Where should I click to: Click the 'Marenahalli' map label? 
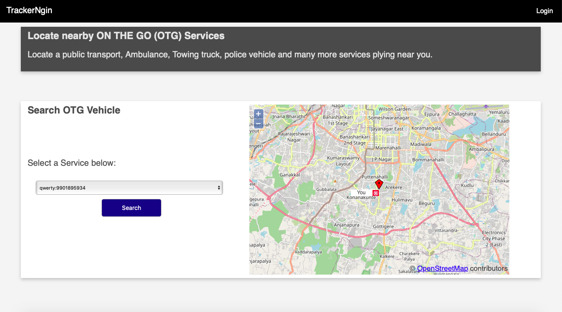(388, 147)
